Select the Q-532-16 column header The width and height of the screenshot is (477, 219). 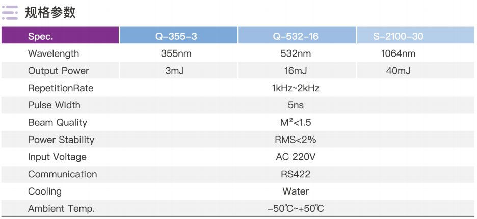pyautogui.click(x=297, y=35)
